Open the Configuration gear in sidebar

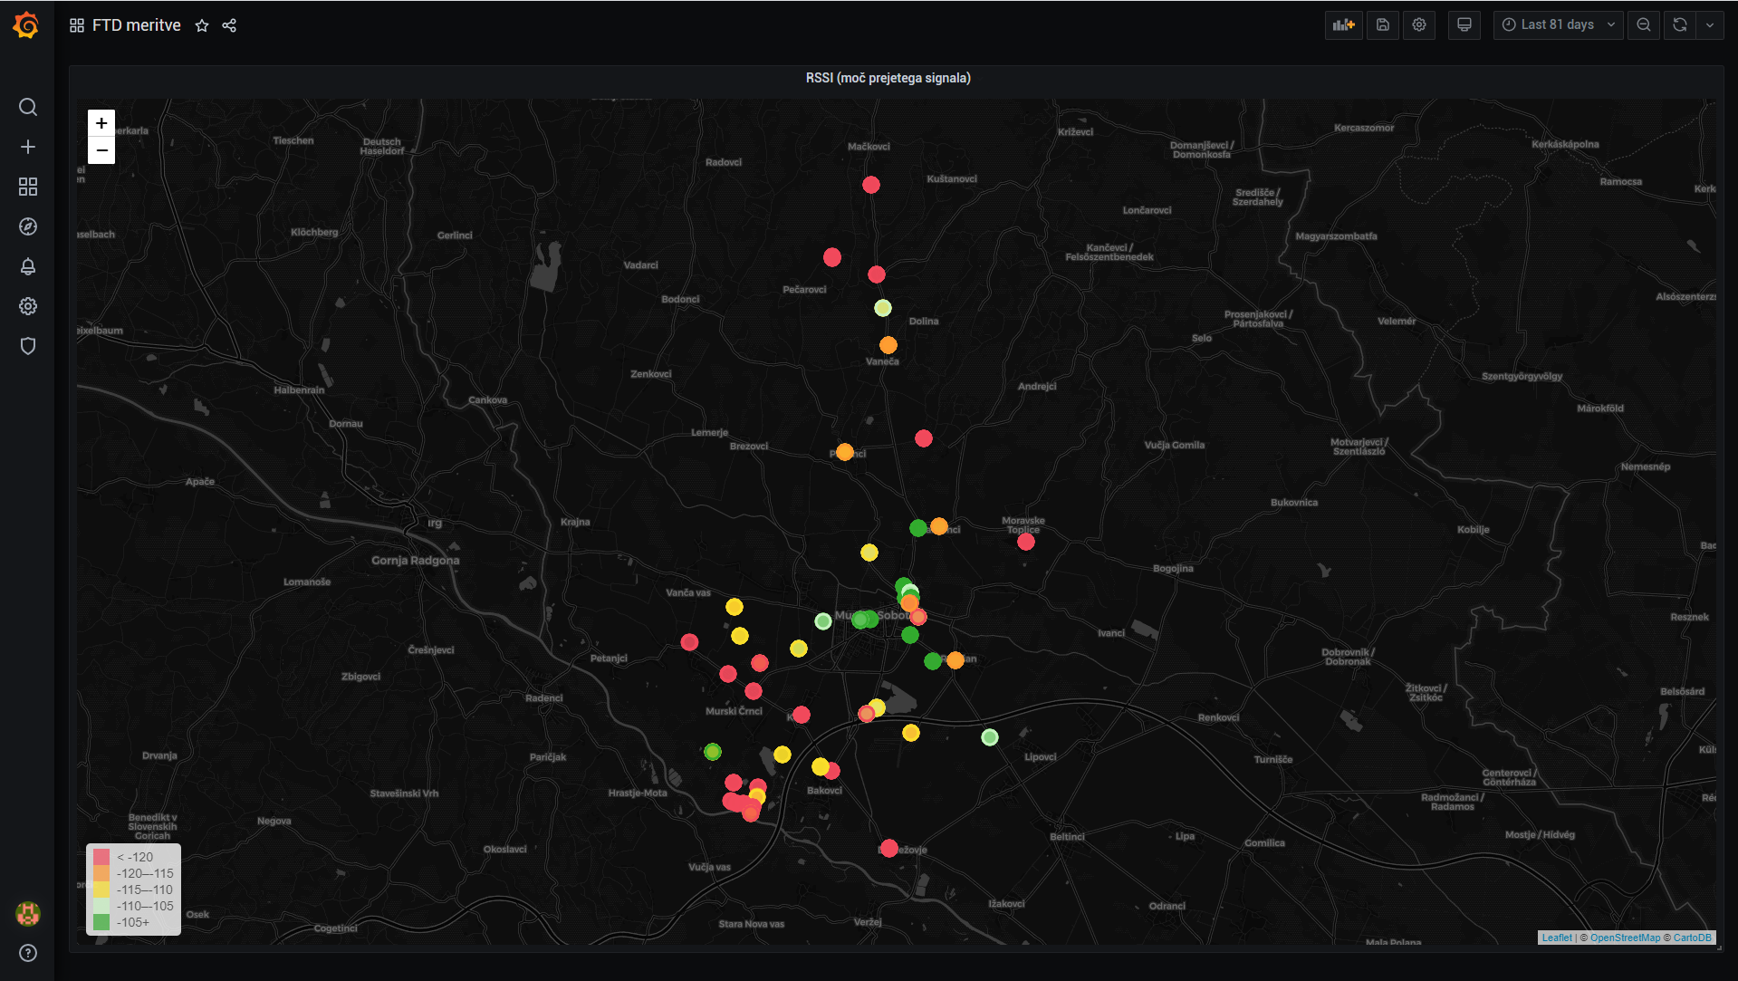point(28,306)
